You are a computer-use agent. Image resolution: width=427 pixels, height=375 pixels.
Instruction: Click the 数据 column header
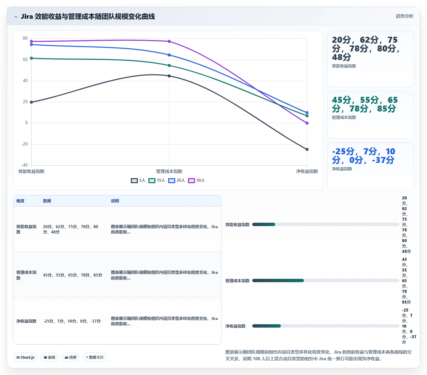point(47,201)
